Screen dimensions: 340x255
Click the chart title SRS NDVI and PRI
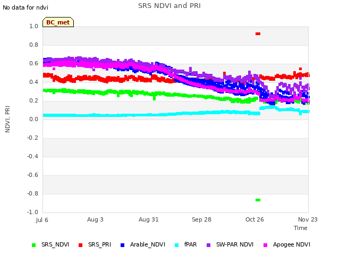169,6
